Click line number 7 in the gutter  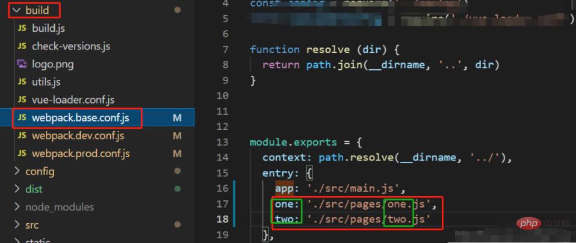(x=225, y=49)
